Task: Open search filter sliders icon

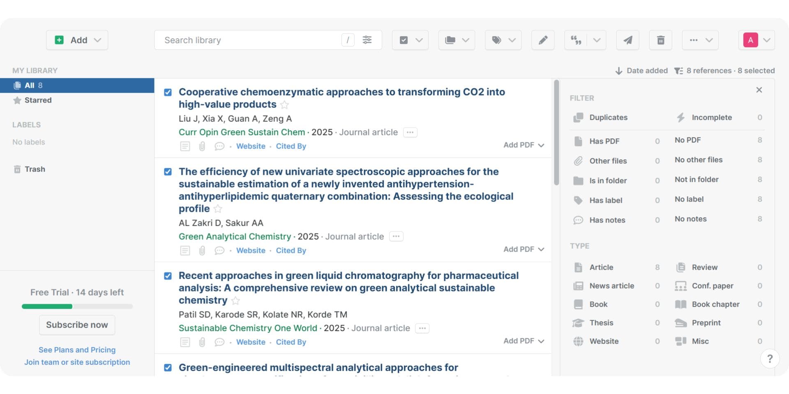Action: tap(367, 40)
